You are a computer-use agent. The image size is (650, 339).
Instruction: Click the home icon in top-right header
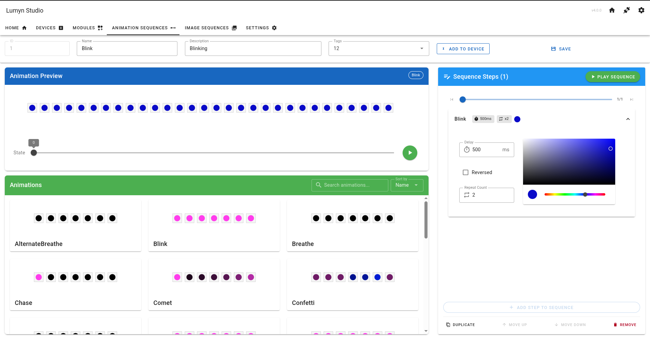click(612, 10)
